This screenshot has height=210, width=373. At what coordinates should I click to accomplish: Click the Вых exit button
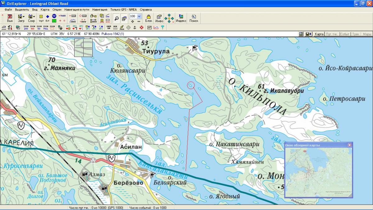point(10,18)
